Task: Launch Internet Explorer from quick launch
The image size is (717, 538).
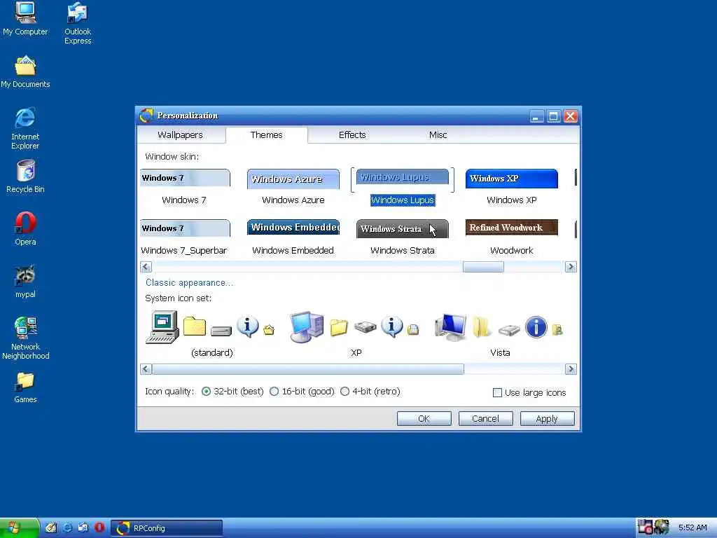Action: pos(67,527)
